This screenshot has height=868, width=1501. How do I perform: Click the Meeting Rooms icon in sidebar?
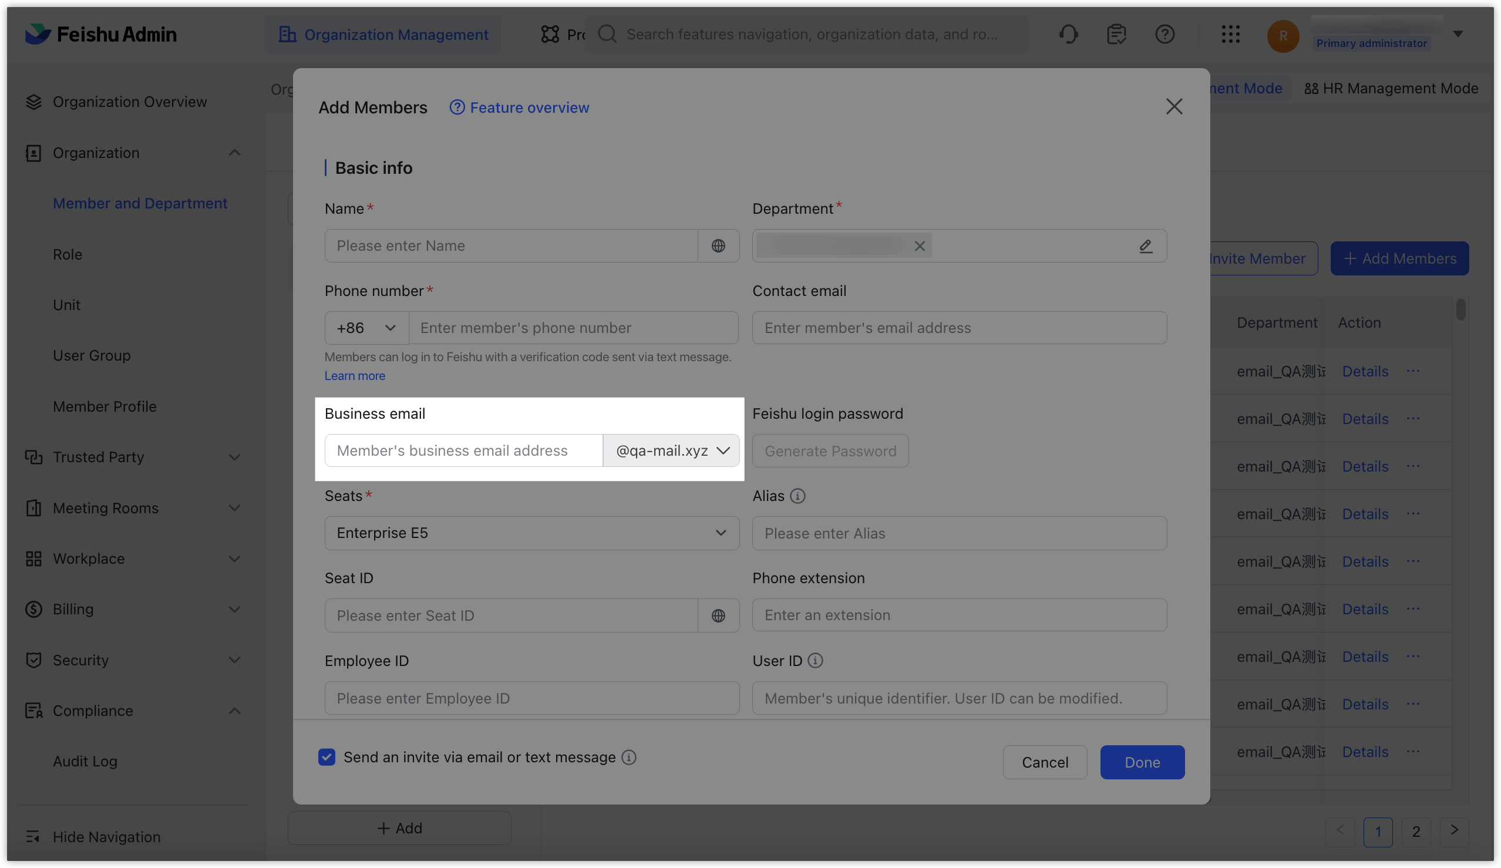33,507
